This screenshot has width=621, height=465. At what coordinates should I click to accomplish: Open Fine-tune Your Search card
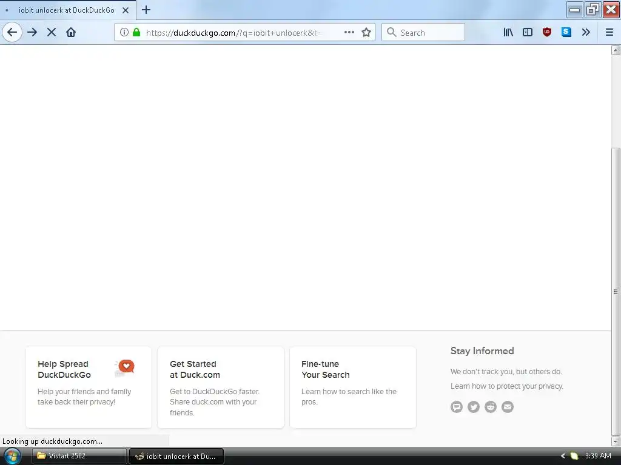(x=353, y=387)
